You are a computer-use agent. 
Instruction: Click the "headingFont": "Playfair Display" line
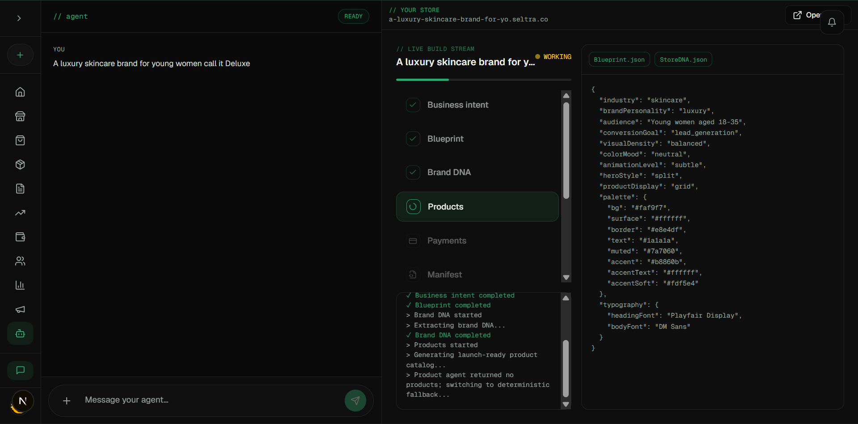(674, 315)
